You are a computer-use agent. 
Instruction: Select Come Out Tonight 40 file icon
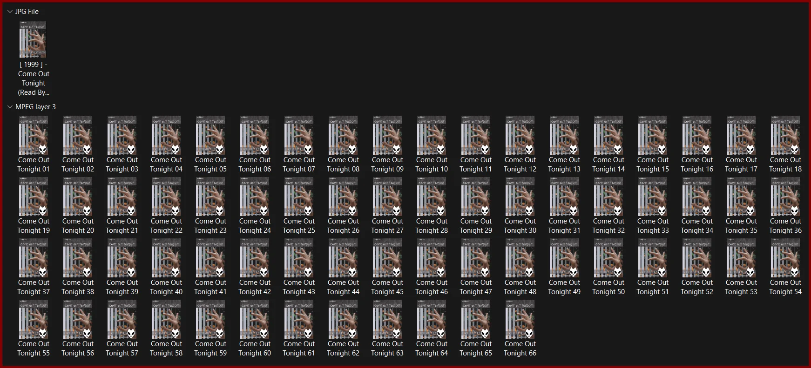[x=166, y=258]
